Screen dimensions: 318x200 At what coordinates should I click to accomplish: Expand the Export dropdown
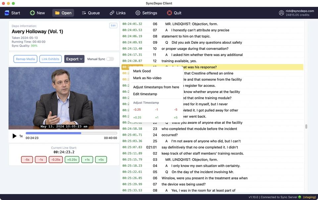point(74,59)
